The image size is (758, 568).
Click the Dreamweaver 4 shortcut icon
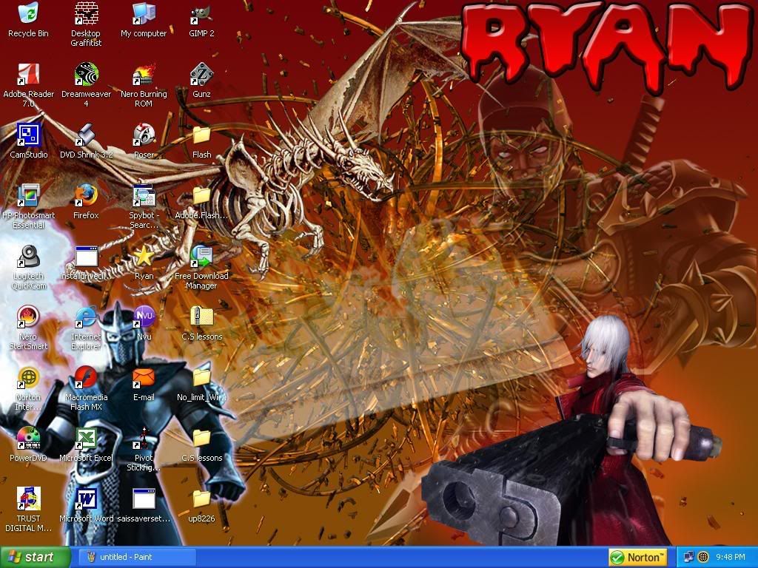[x=86, y=75]
